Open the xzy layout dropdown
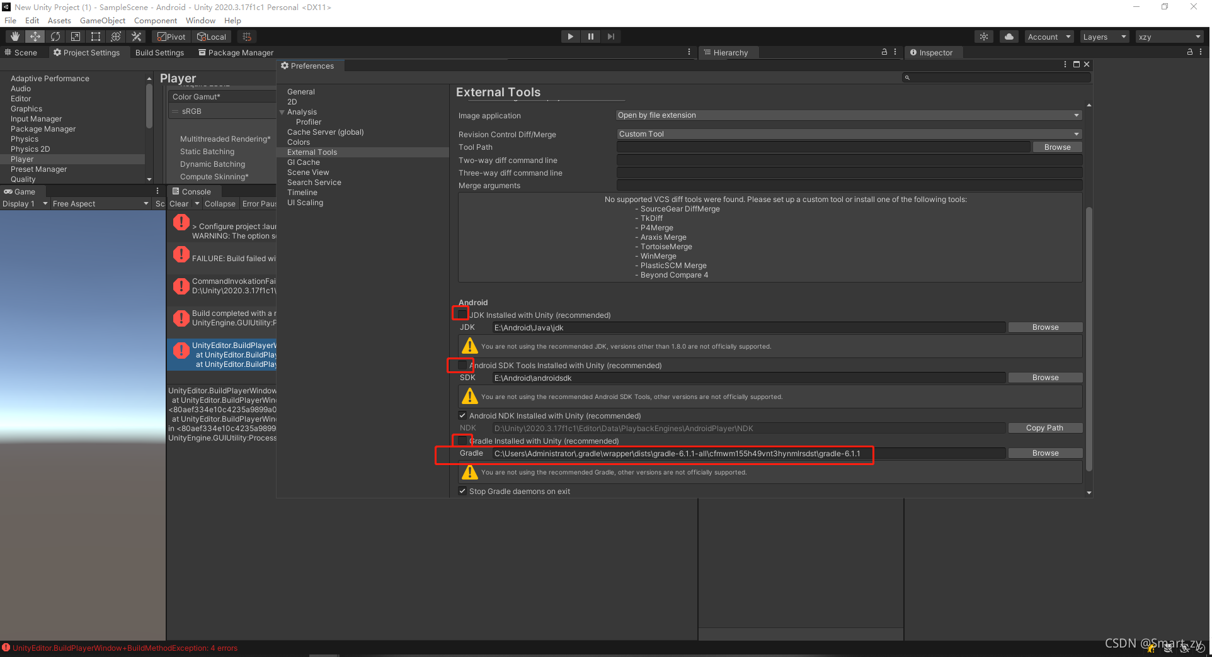1212x657 pixels. click(1170, 36)
